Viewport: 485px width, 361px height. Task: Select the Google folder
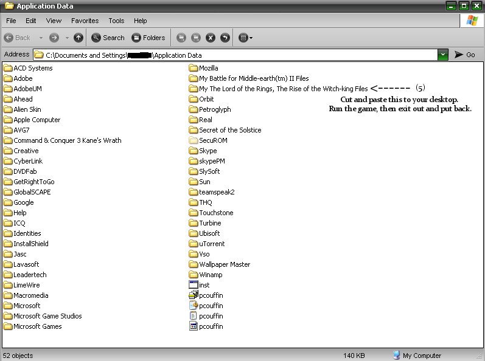(x=18, y=202)
